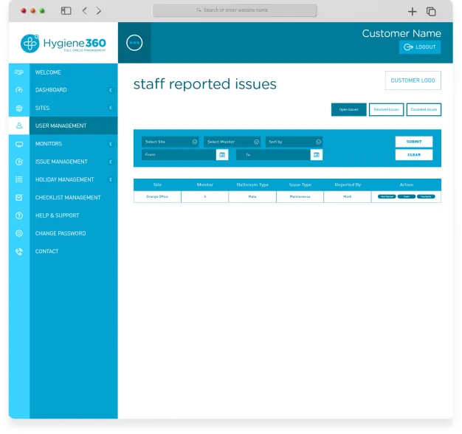
Task: Click the Contact phone icon
Action: click(x=19, y=252)
